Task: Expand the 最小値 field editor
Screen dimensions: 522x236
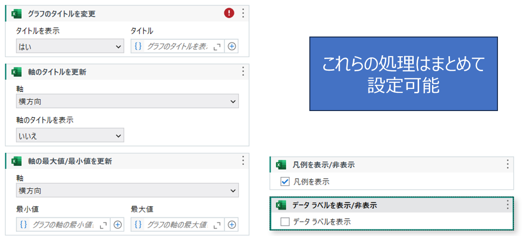Action: coord(104,225)
